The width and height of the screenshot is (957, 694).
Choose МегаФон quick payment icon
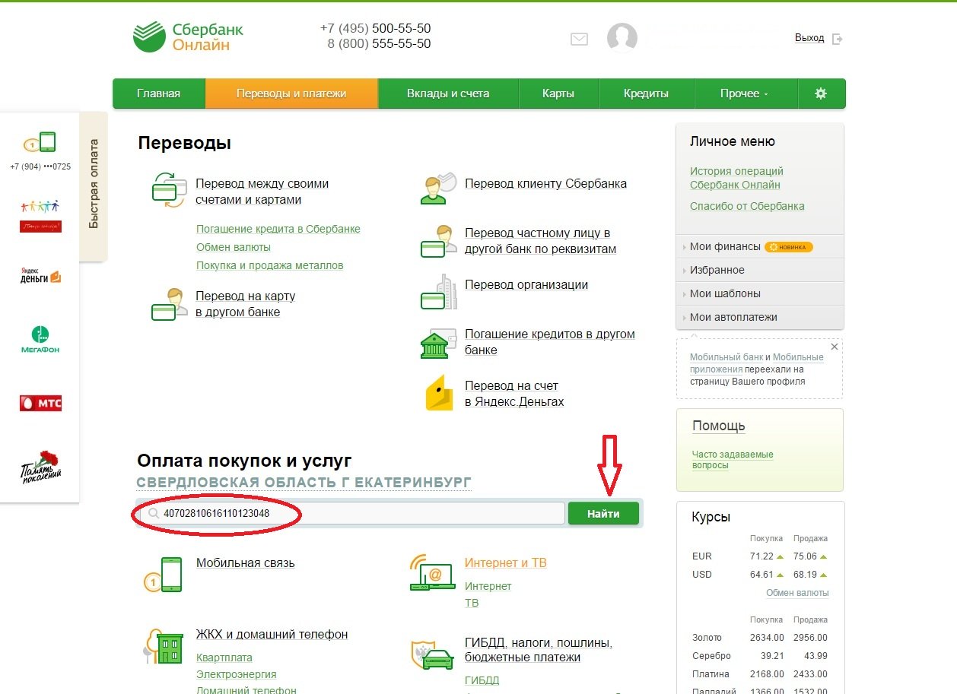pos(40,340)
